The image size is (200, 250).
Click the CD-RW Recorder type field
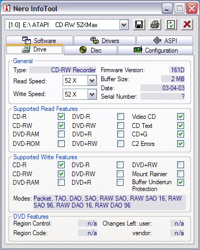[63, 70]
